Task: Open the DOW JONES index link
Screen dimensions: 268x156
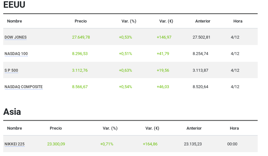Action: click(x=16, y=37)
